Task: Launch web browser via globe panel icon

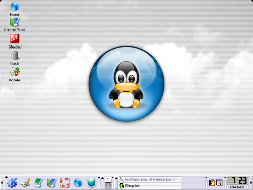Action: (91, 183)
